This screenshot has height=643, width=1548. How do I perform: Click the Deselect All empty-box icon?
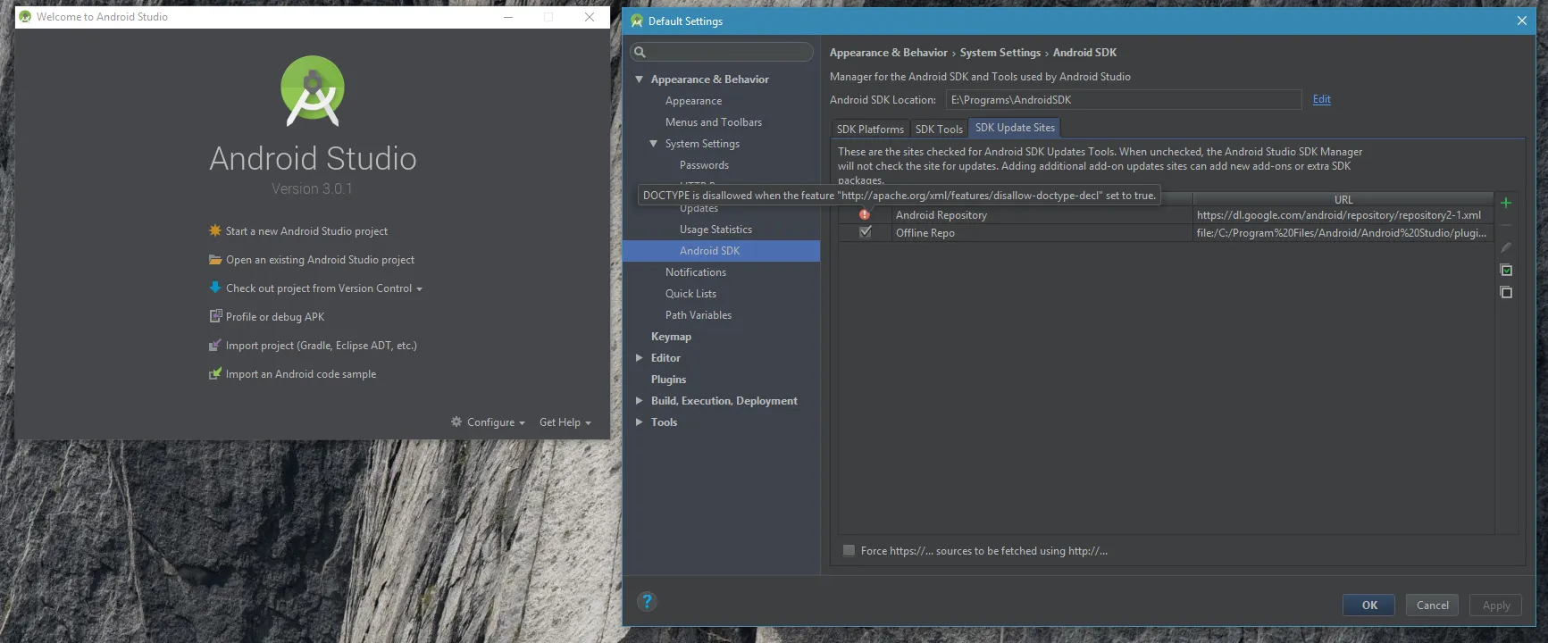pos(1506,292)
